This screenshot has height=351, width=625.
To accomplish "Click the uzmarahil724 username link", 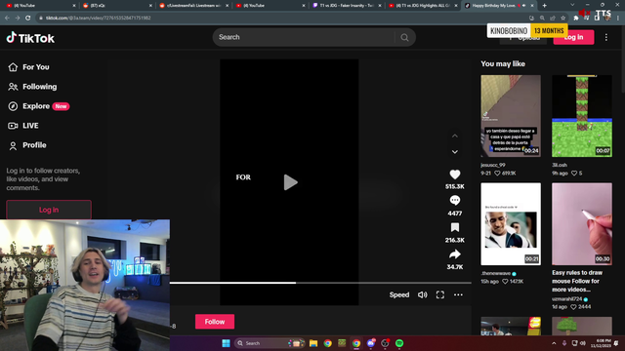I will (x=566, y=299).
